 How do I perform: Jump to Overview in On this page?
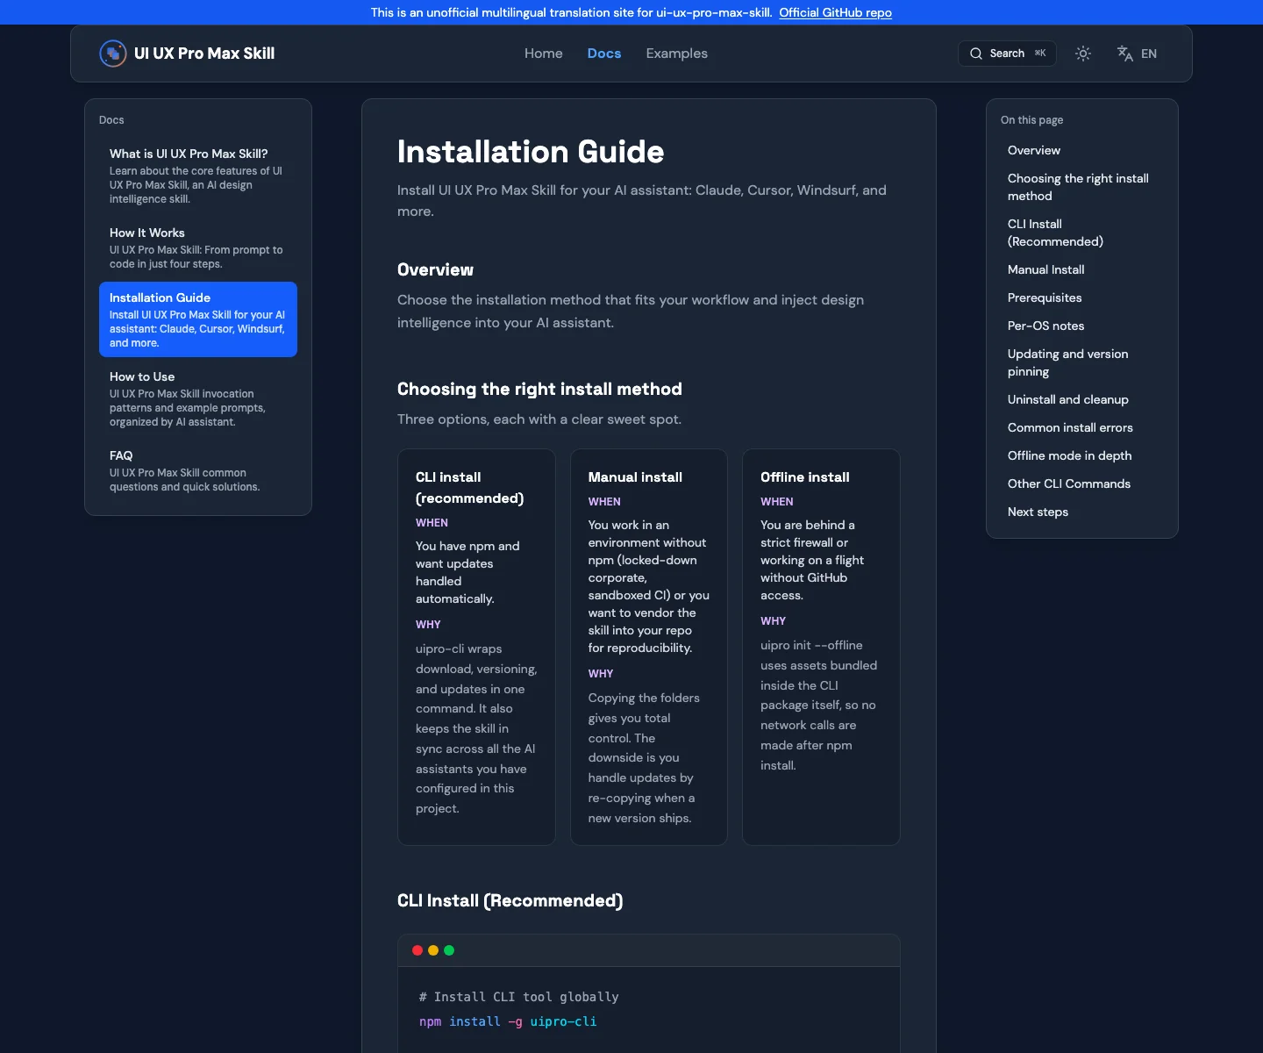tap(1034, 150)
